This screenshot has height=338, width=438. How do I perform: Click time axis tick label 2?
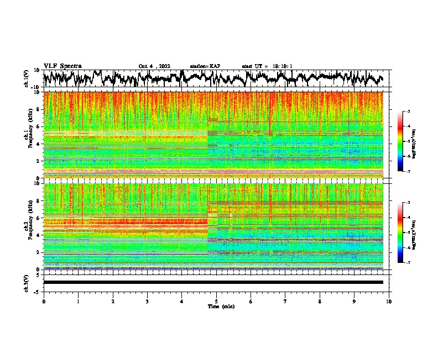coord(113,302)
